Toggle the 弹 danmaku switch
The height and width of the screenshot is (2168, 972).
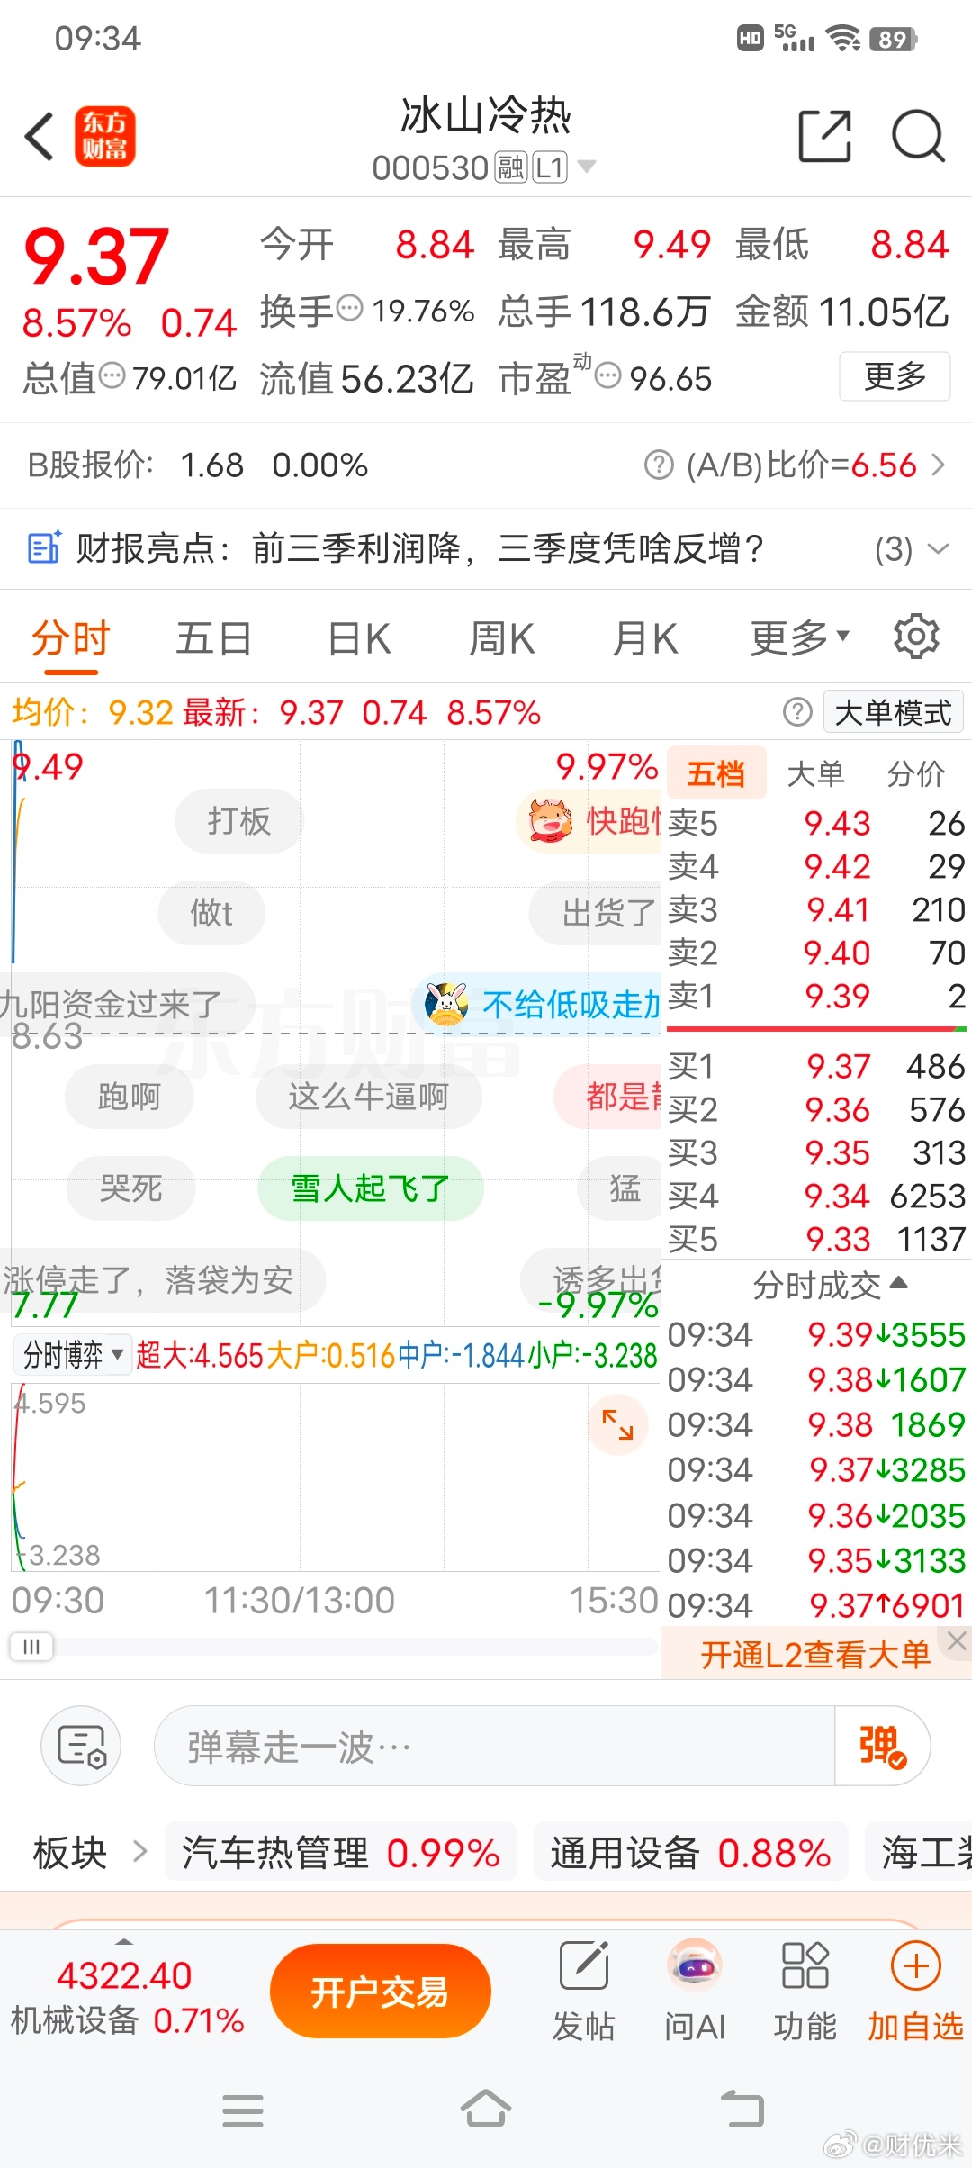[883, 1746]
